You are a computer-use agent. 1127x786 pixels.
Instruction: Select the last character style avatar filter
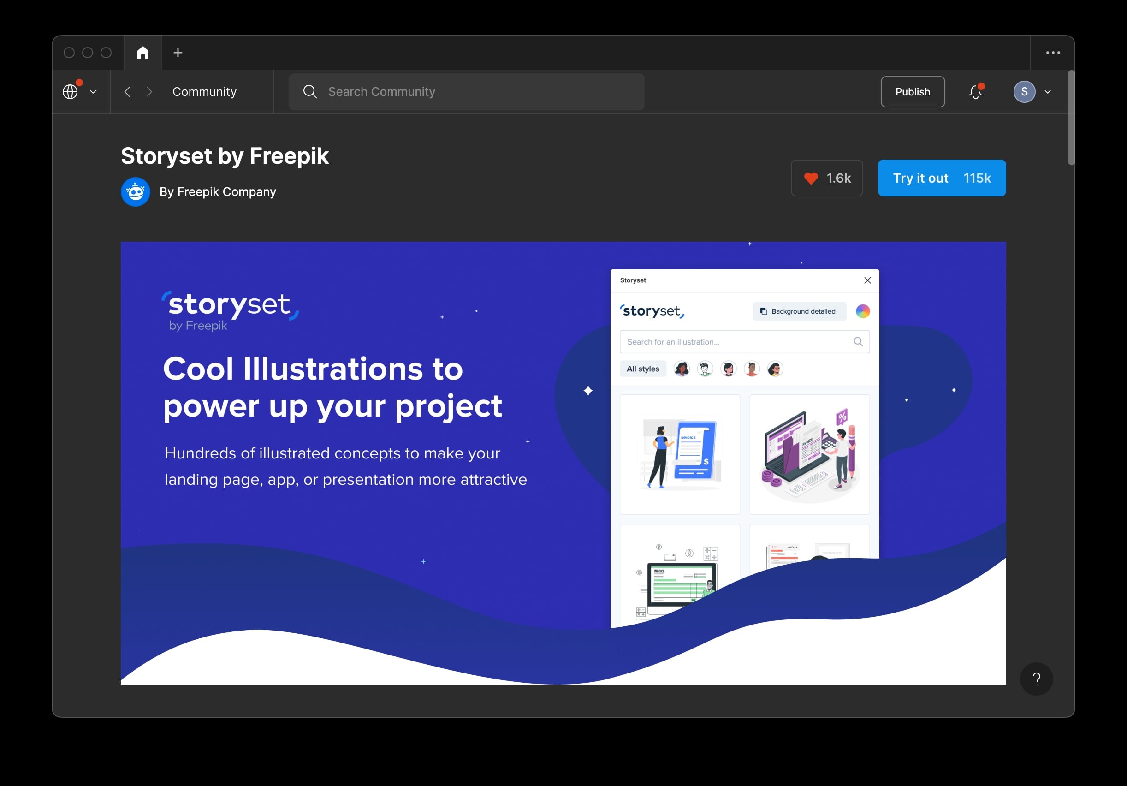pyautogui.click(x=775, y=369)
